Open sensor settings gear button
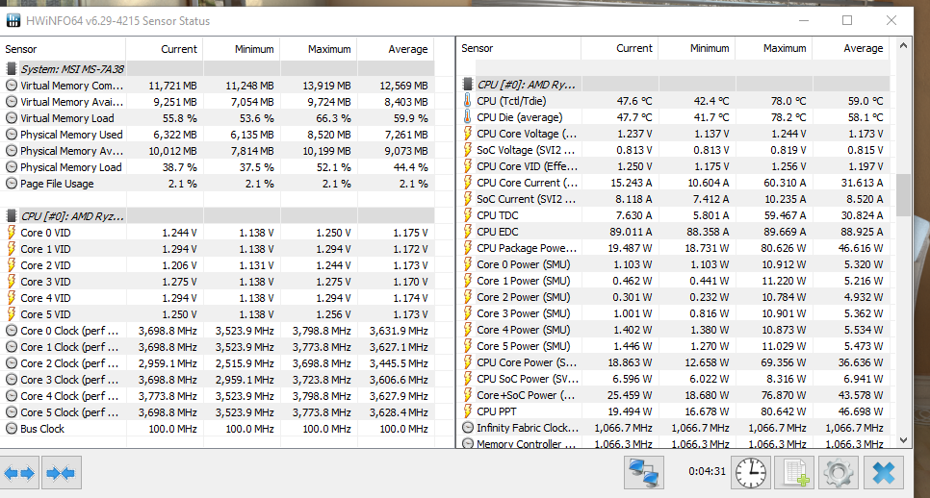The width and height of the screenshot is (930, 498). coord(839,473)
